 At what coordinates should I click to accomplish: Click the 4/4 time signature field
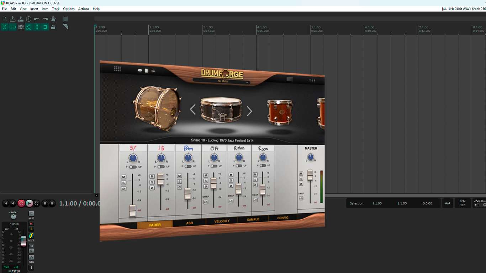[x=447, y=203]
